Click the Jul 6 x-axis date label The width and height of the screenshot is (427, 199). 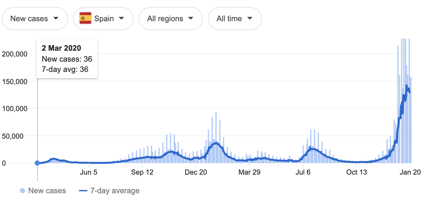click(x=303, y=172)
